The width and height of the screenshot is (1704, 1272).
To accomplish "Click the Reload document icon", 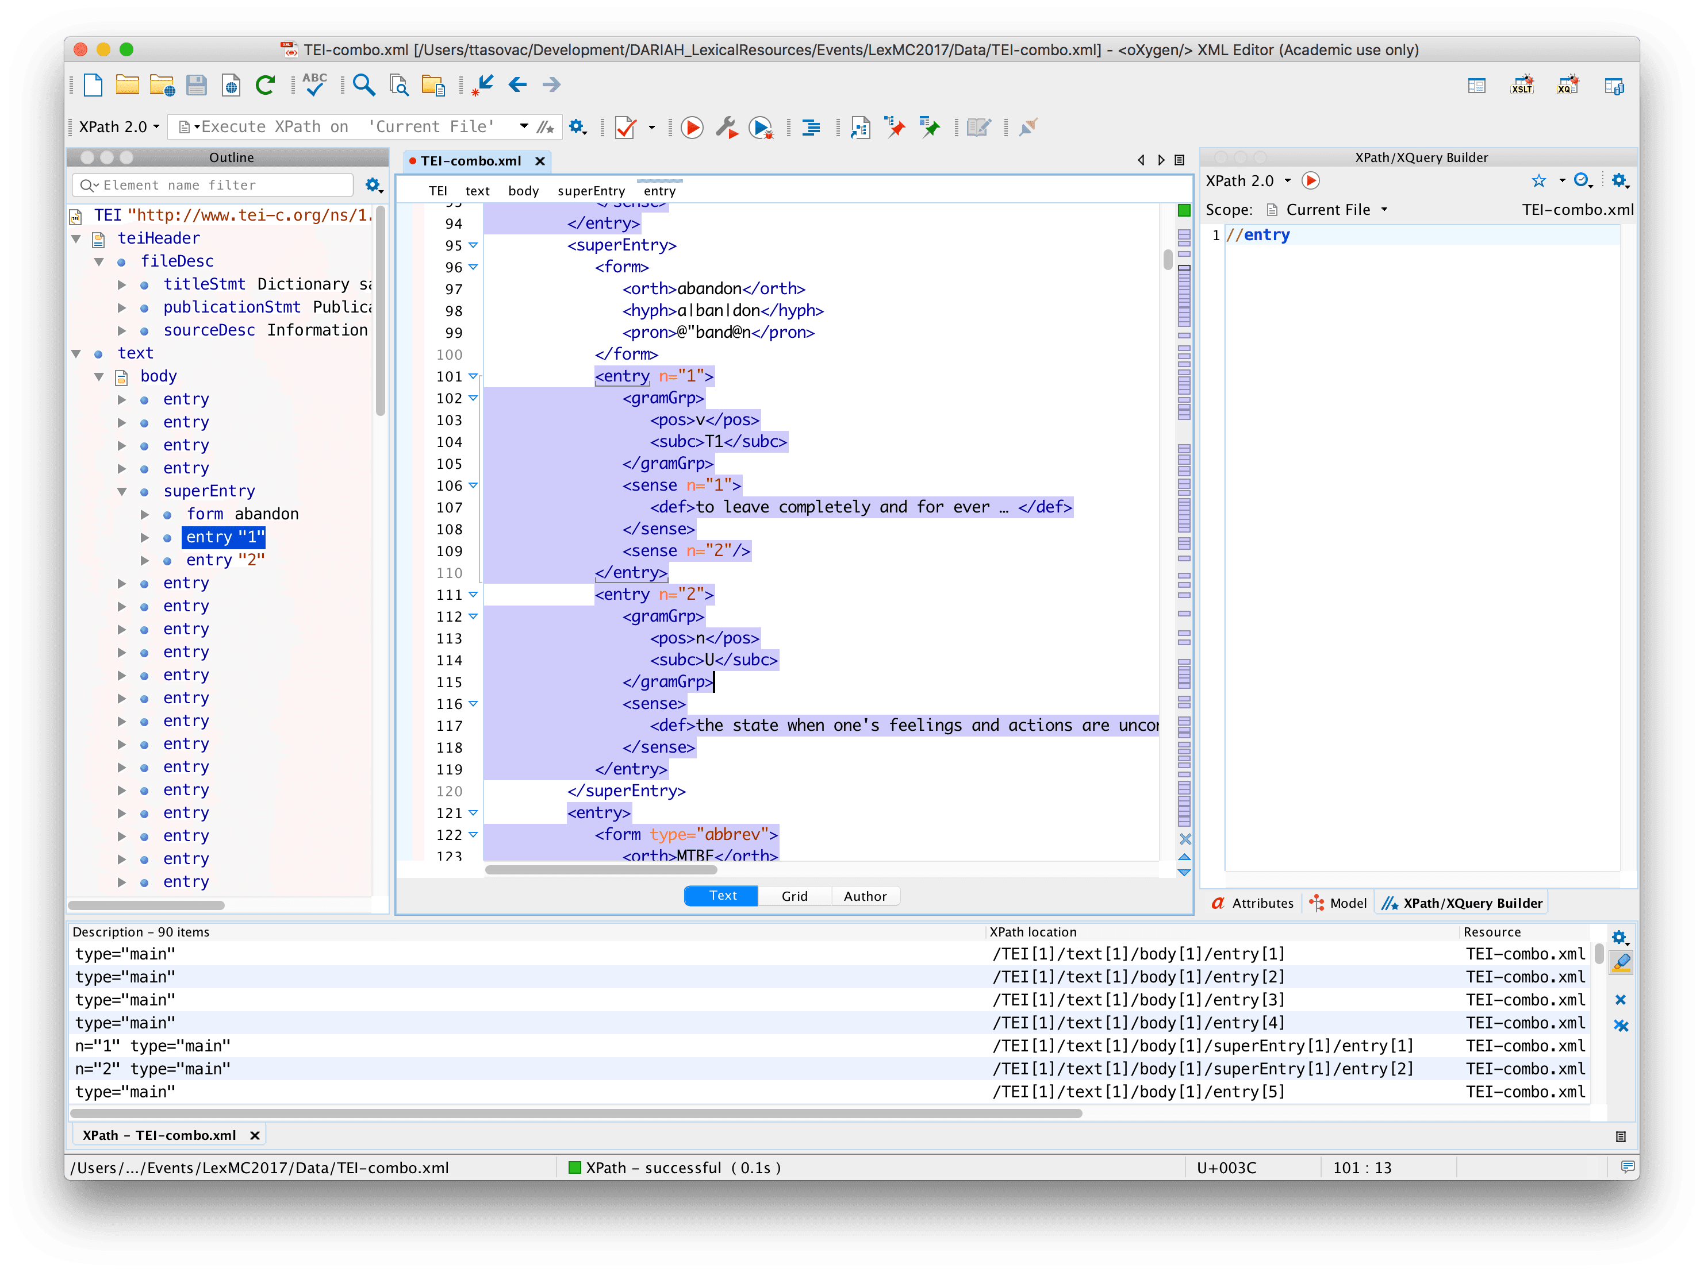I will [x=265, y=84].
